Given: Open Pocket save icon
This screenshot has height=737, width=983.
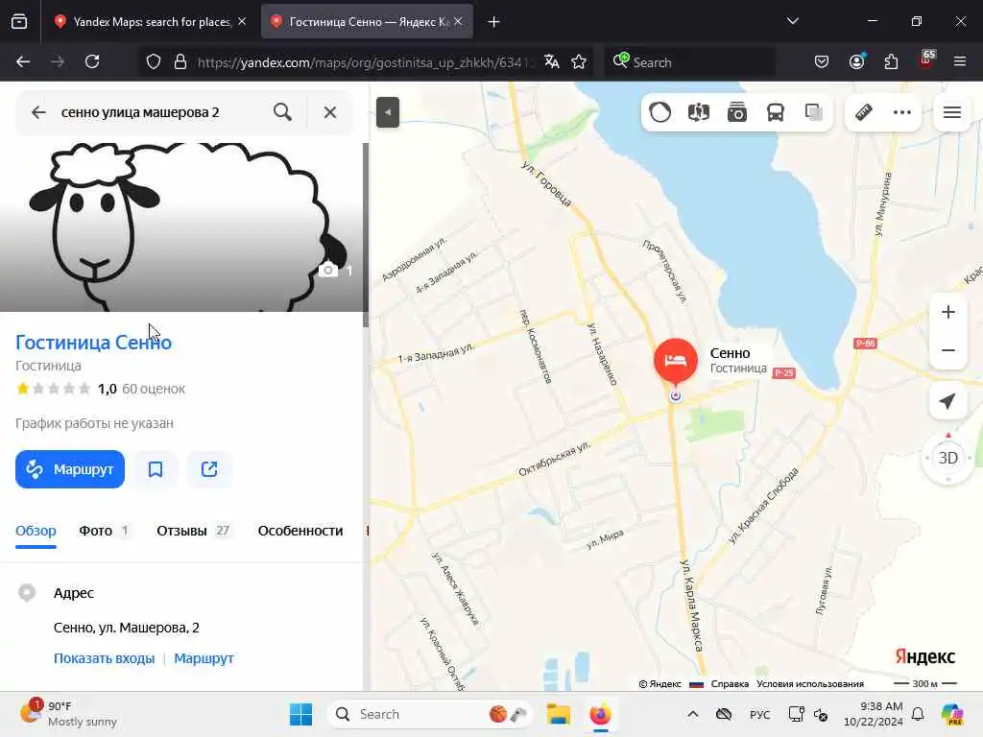Looking at the screenshot, I should (822, 61).
